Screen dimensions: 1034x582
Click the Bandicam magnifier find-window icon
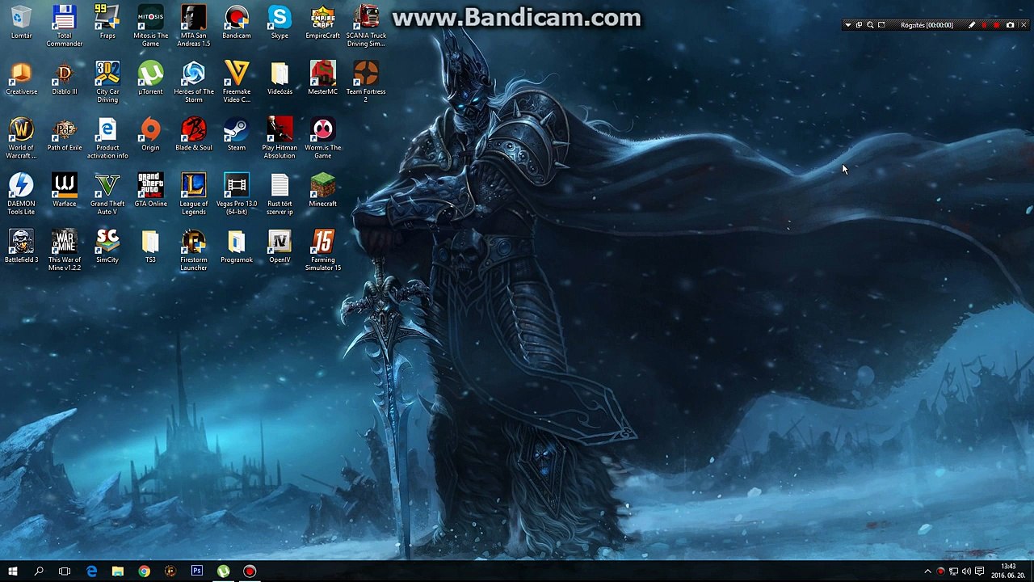pyautogui.click(x=870, y=25)
